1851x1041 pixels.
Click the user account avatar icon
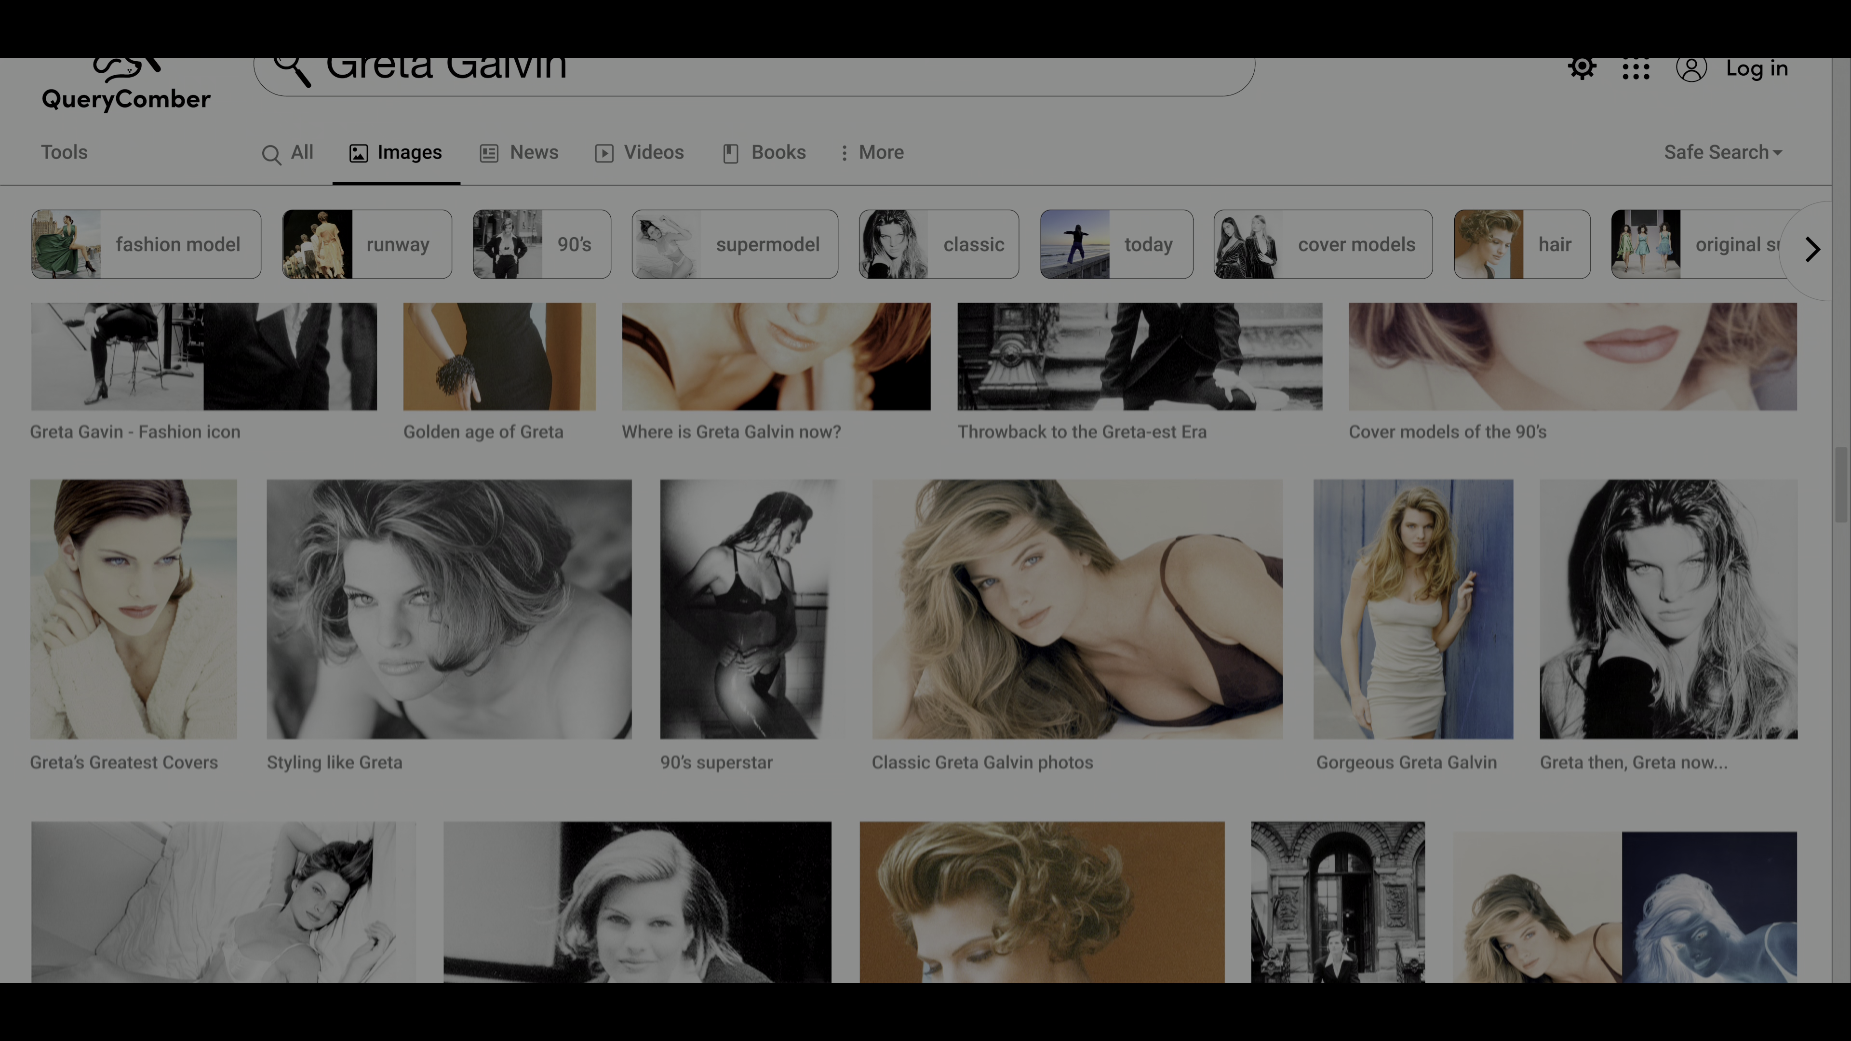tap(1691, 69)
